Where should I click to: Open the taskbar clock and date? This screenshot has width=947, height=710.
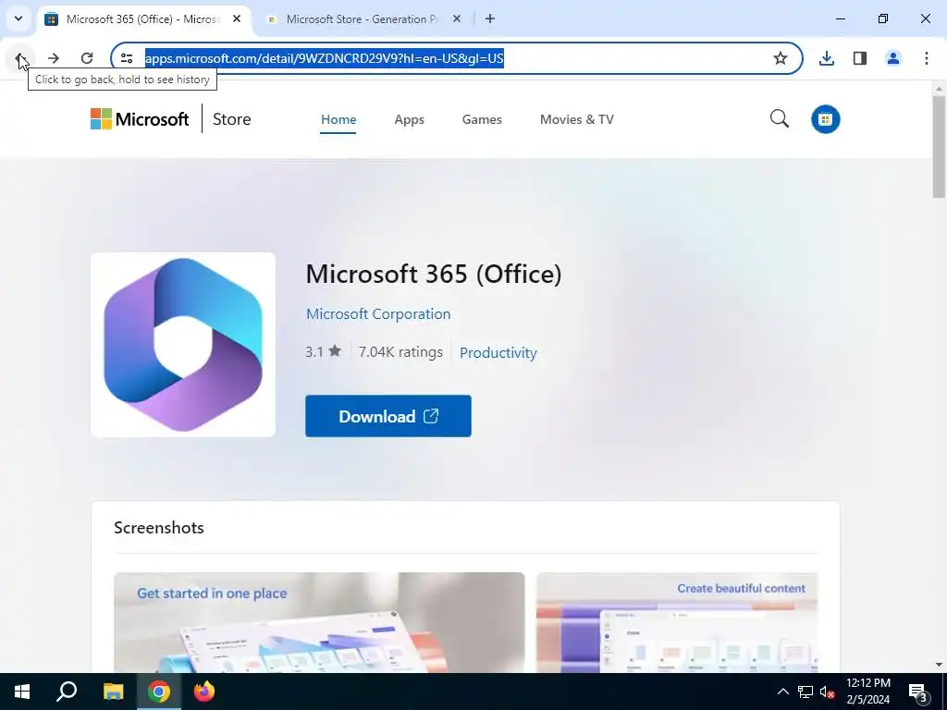867,692
